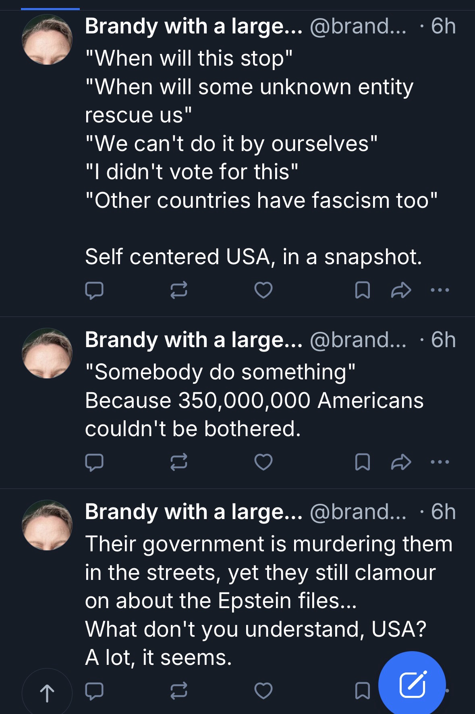Reply to the "Somebody do something" post
Screen dimensions: 475x714
coord(94,462)
